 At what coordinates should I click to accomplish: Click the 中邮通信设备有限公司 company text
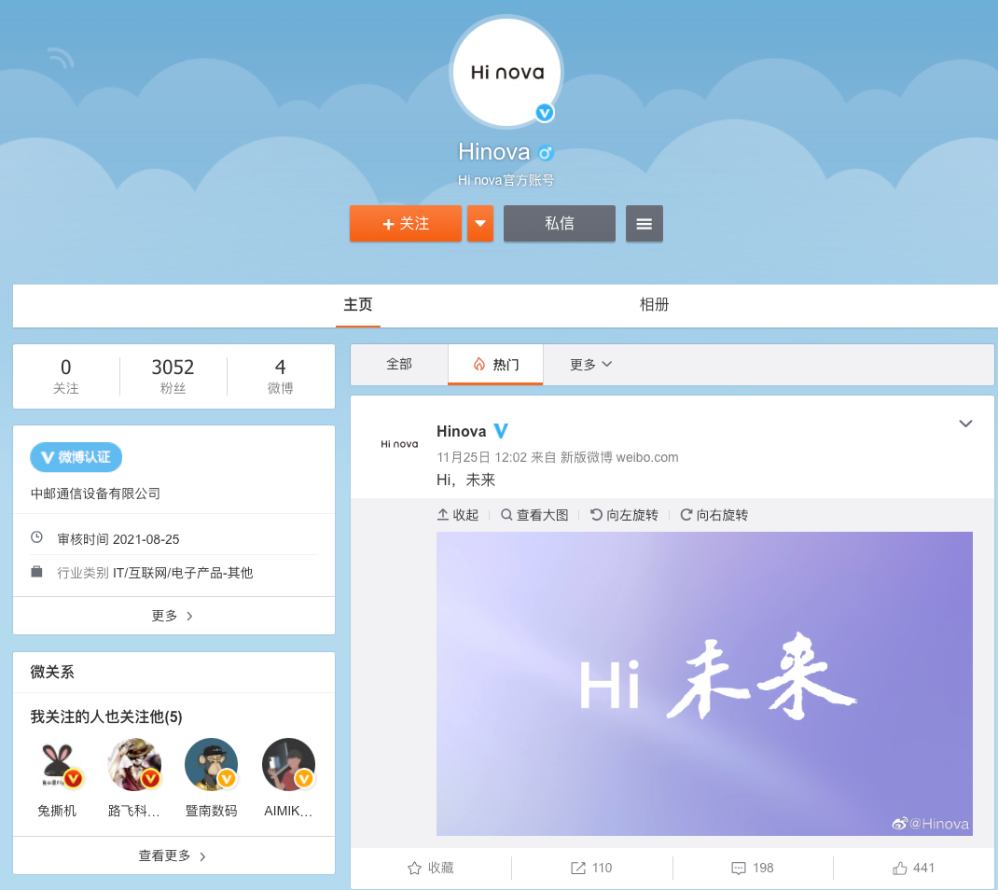point(95,494)
